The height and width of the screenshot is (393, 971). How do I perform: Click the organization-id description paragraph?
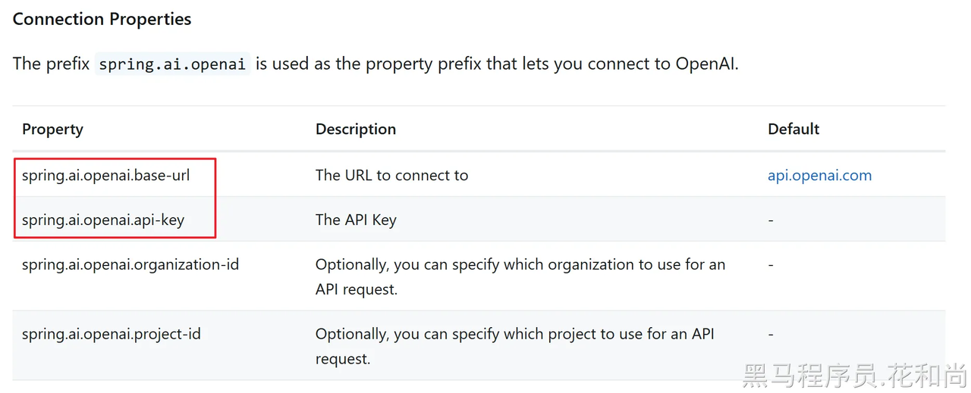520,276
